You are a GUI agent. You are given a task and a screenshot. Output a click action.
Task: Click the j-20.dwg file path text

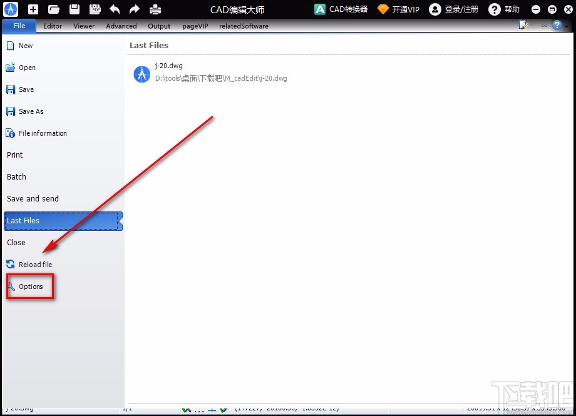(221, 78)
